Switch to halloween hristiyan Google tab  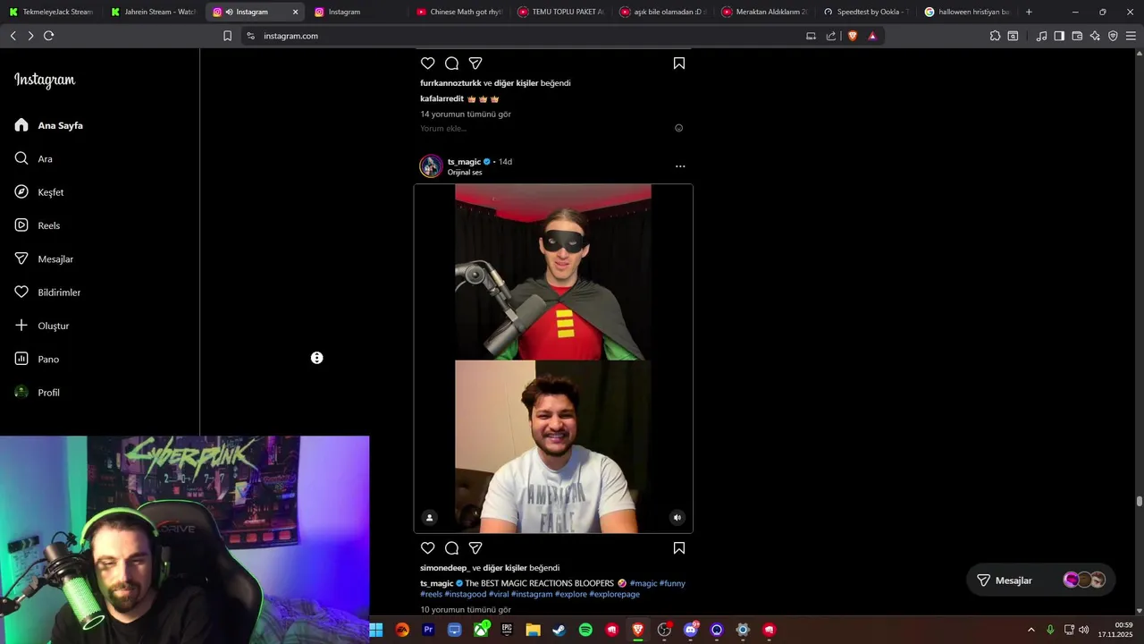click(x=968, y=12)
